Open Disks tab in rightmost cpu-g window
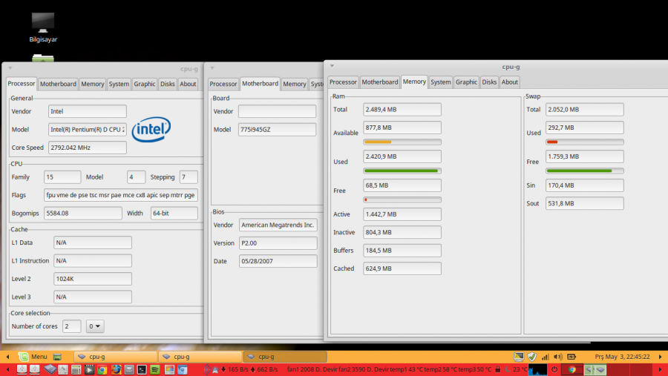The image size is (668, 376). (489, 82)
